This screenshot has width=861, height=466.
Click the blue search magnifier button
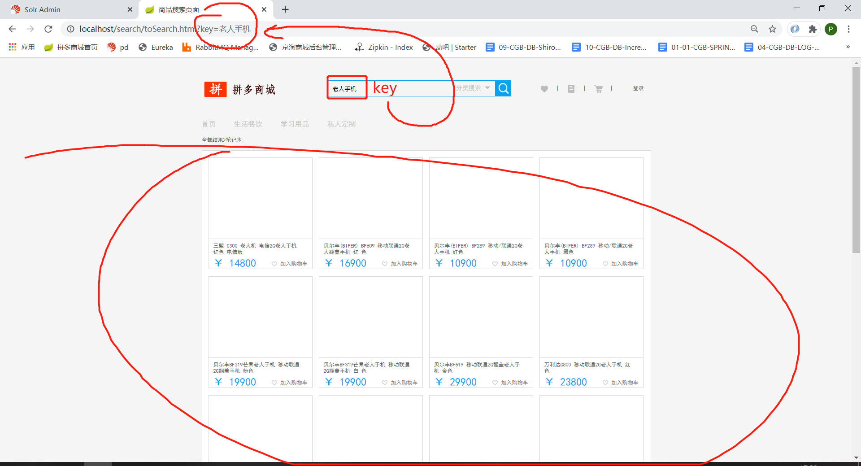[x=503, y=88]
